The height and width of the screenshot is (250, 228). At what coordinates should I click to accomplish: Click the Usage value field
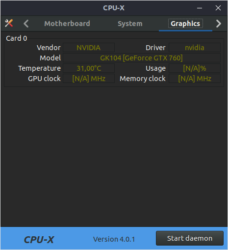click(195, 68)
